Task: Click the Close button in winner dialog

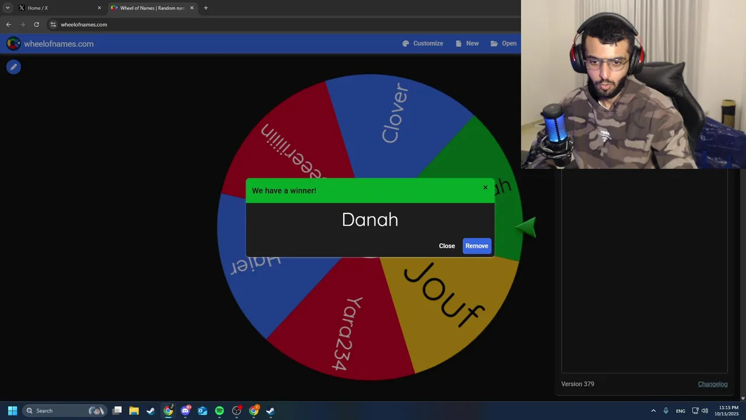Action: click(x=447, y=246)
